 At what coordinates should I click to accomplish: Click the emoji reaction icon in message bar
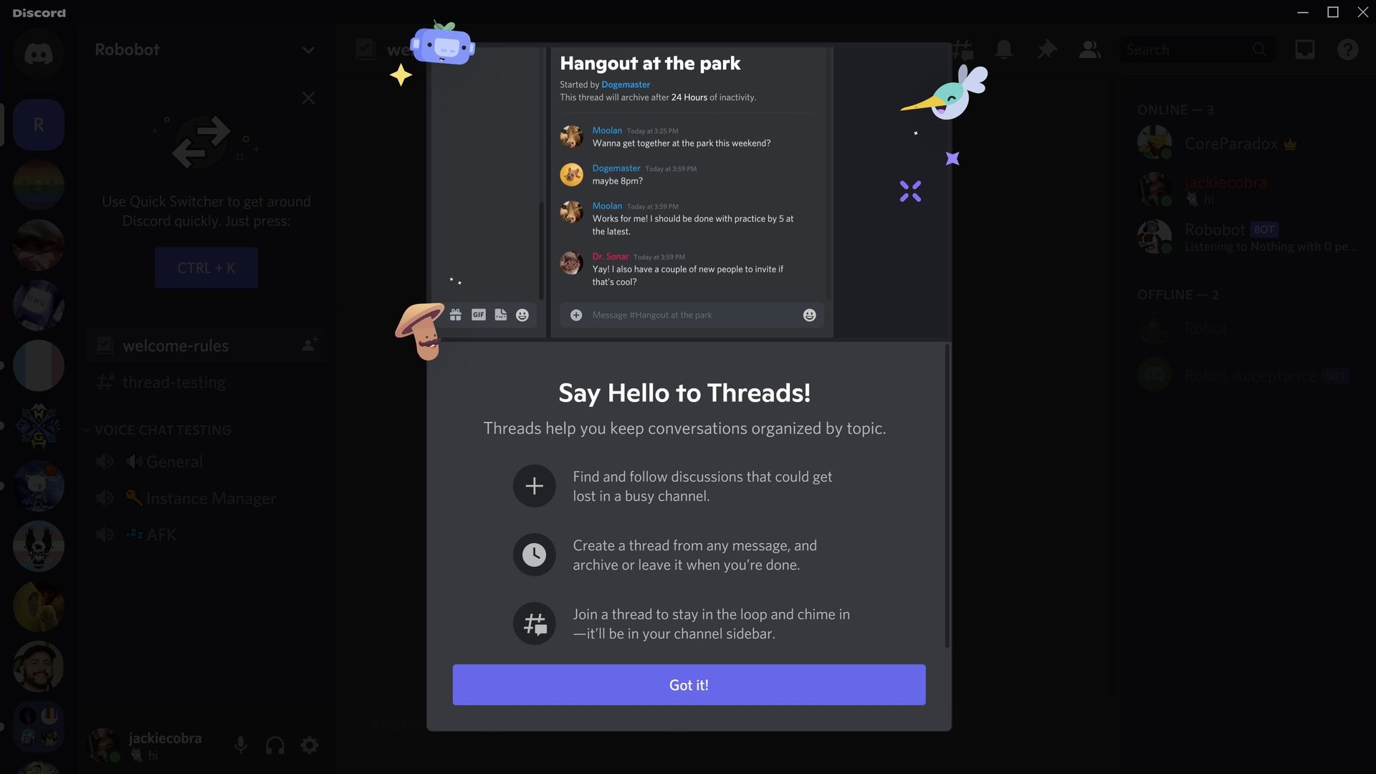tap(809, 315)
